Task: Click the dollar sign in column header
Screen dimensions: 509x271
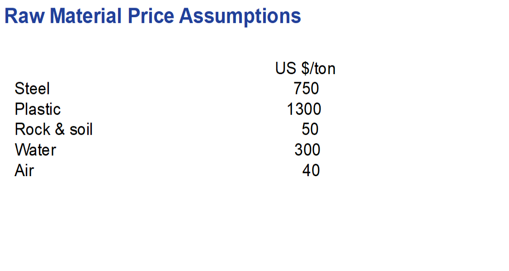Action: [x=306, y=69]
